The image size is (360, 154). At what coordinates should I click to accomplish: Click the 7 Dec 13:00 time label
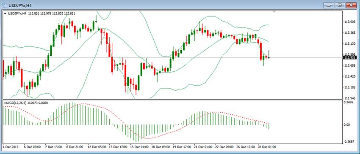pos(54,147)
